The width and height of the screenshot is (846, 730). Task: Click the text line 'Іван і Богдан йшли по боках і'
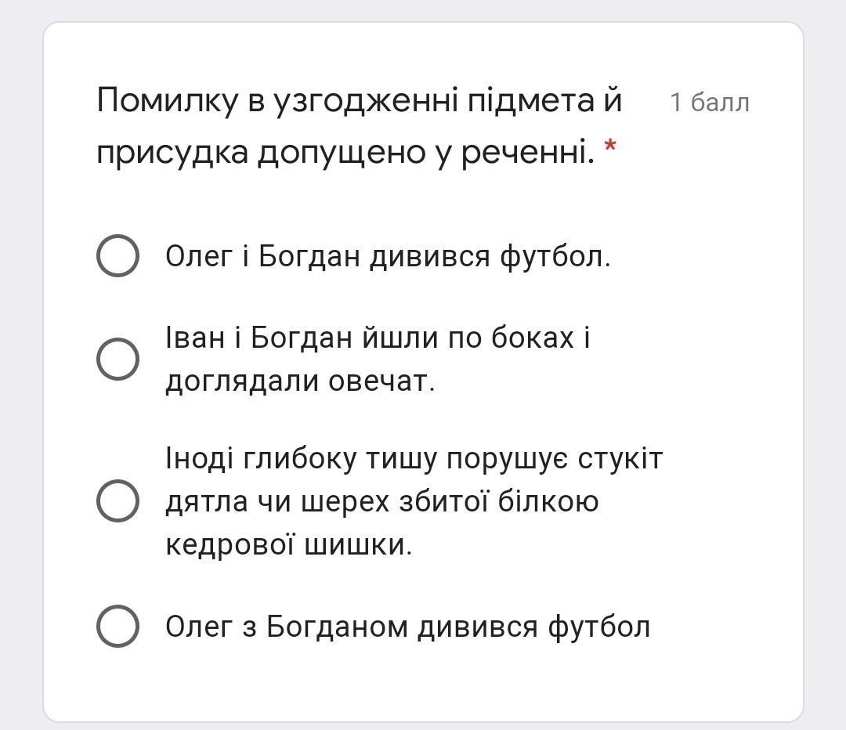pos(378,338)
